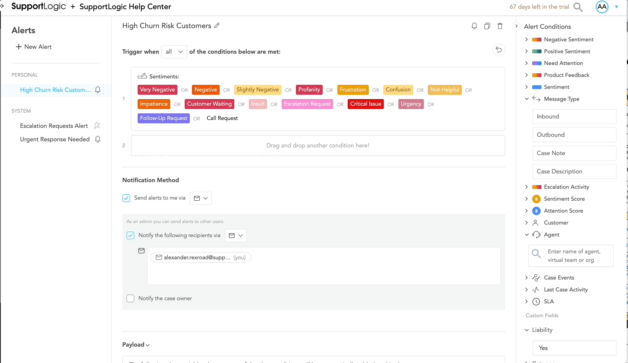Enable Notify the case owner
Screen dimensions: 628x363
click(x=130, y=298)
